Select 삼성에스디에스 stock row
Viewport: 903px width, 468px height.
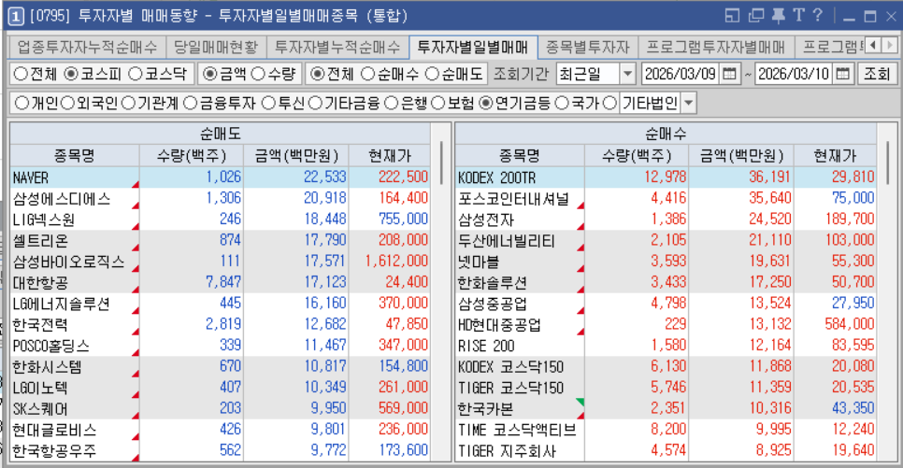pyautogui.click(x=220, y=199)
